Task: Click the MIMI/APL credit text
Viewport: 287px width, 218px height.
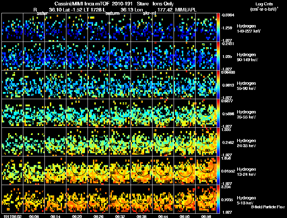Action: pos(186,10)
